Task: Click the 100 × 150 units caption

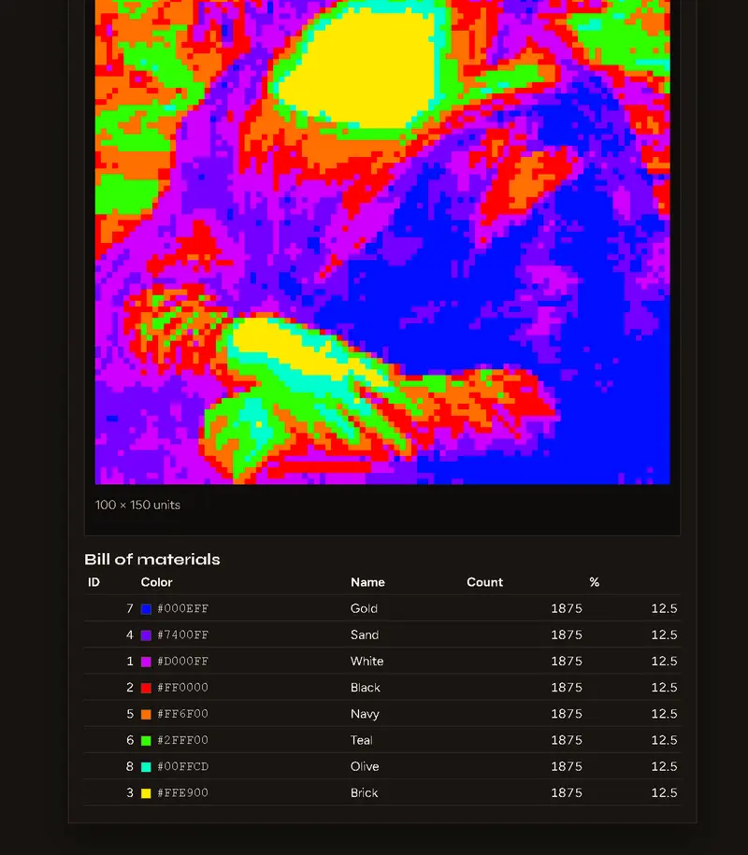Action: tap(137, 505)
